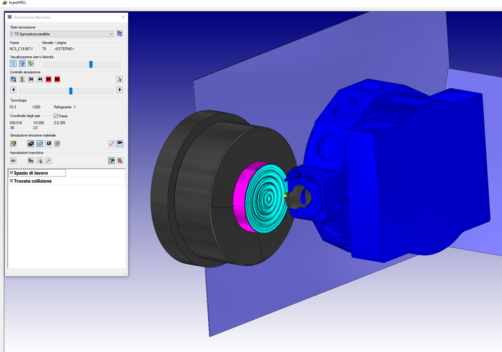Click the traffic light stop-condition icon
This screenshot has height=352, width=502.
(x=22, y=79)
